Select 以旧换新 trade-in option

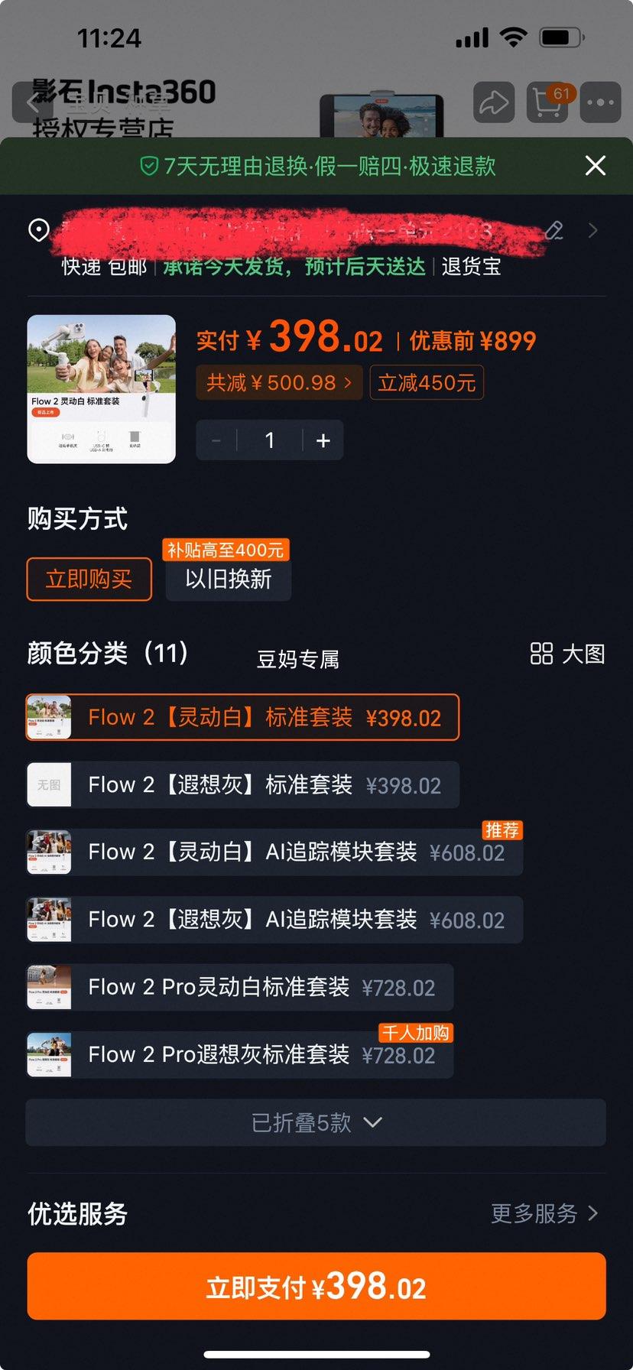coord(228,579)
